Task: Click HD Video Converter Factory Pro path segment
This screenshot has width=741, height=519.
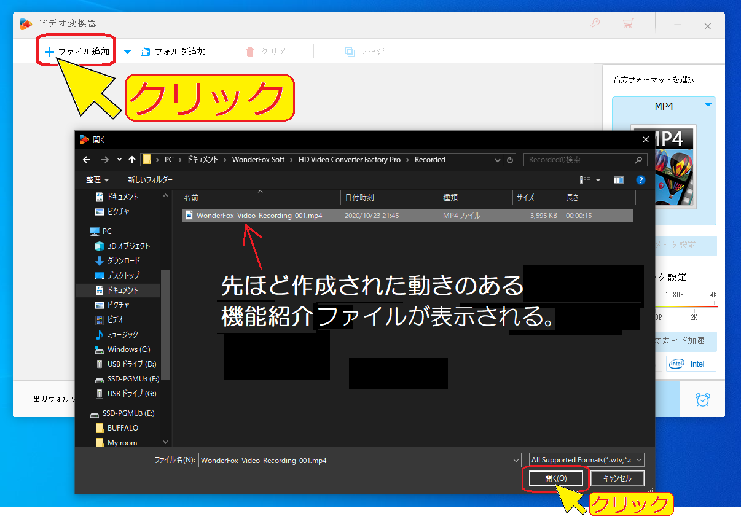Action: point(350,160)
